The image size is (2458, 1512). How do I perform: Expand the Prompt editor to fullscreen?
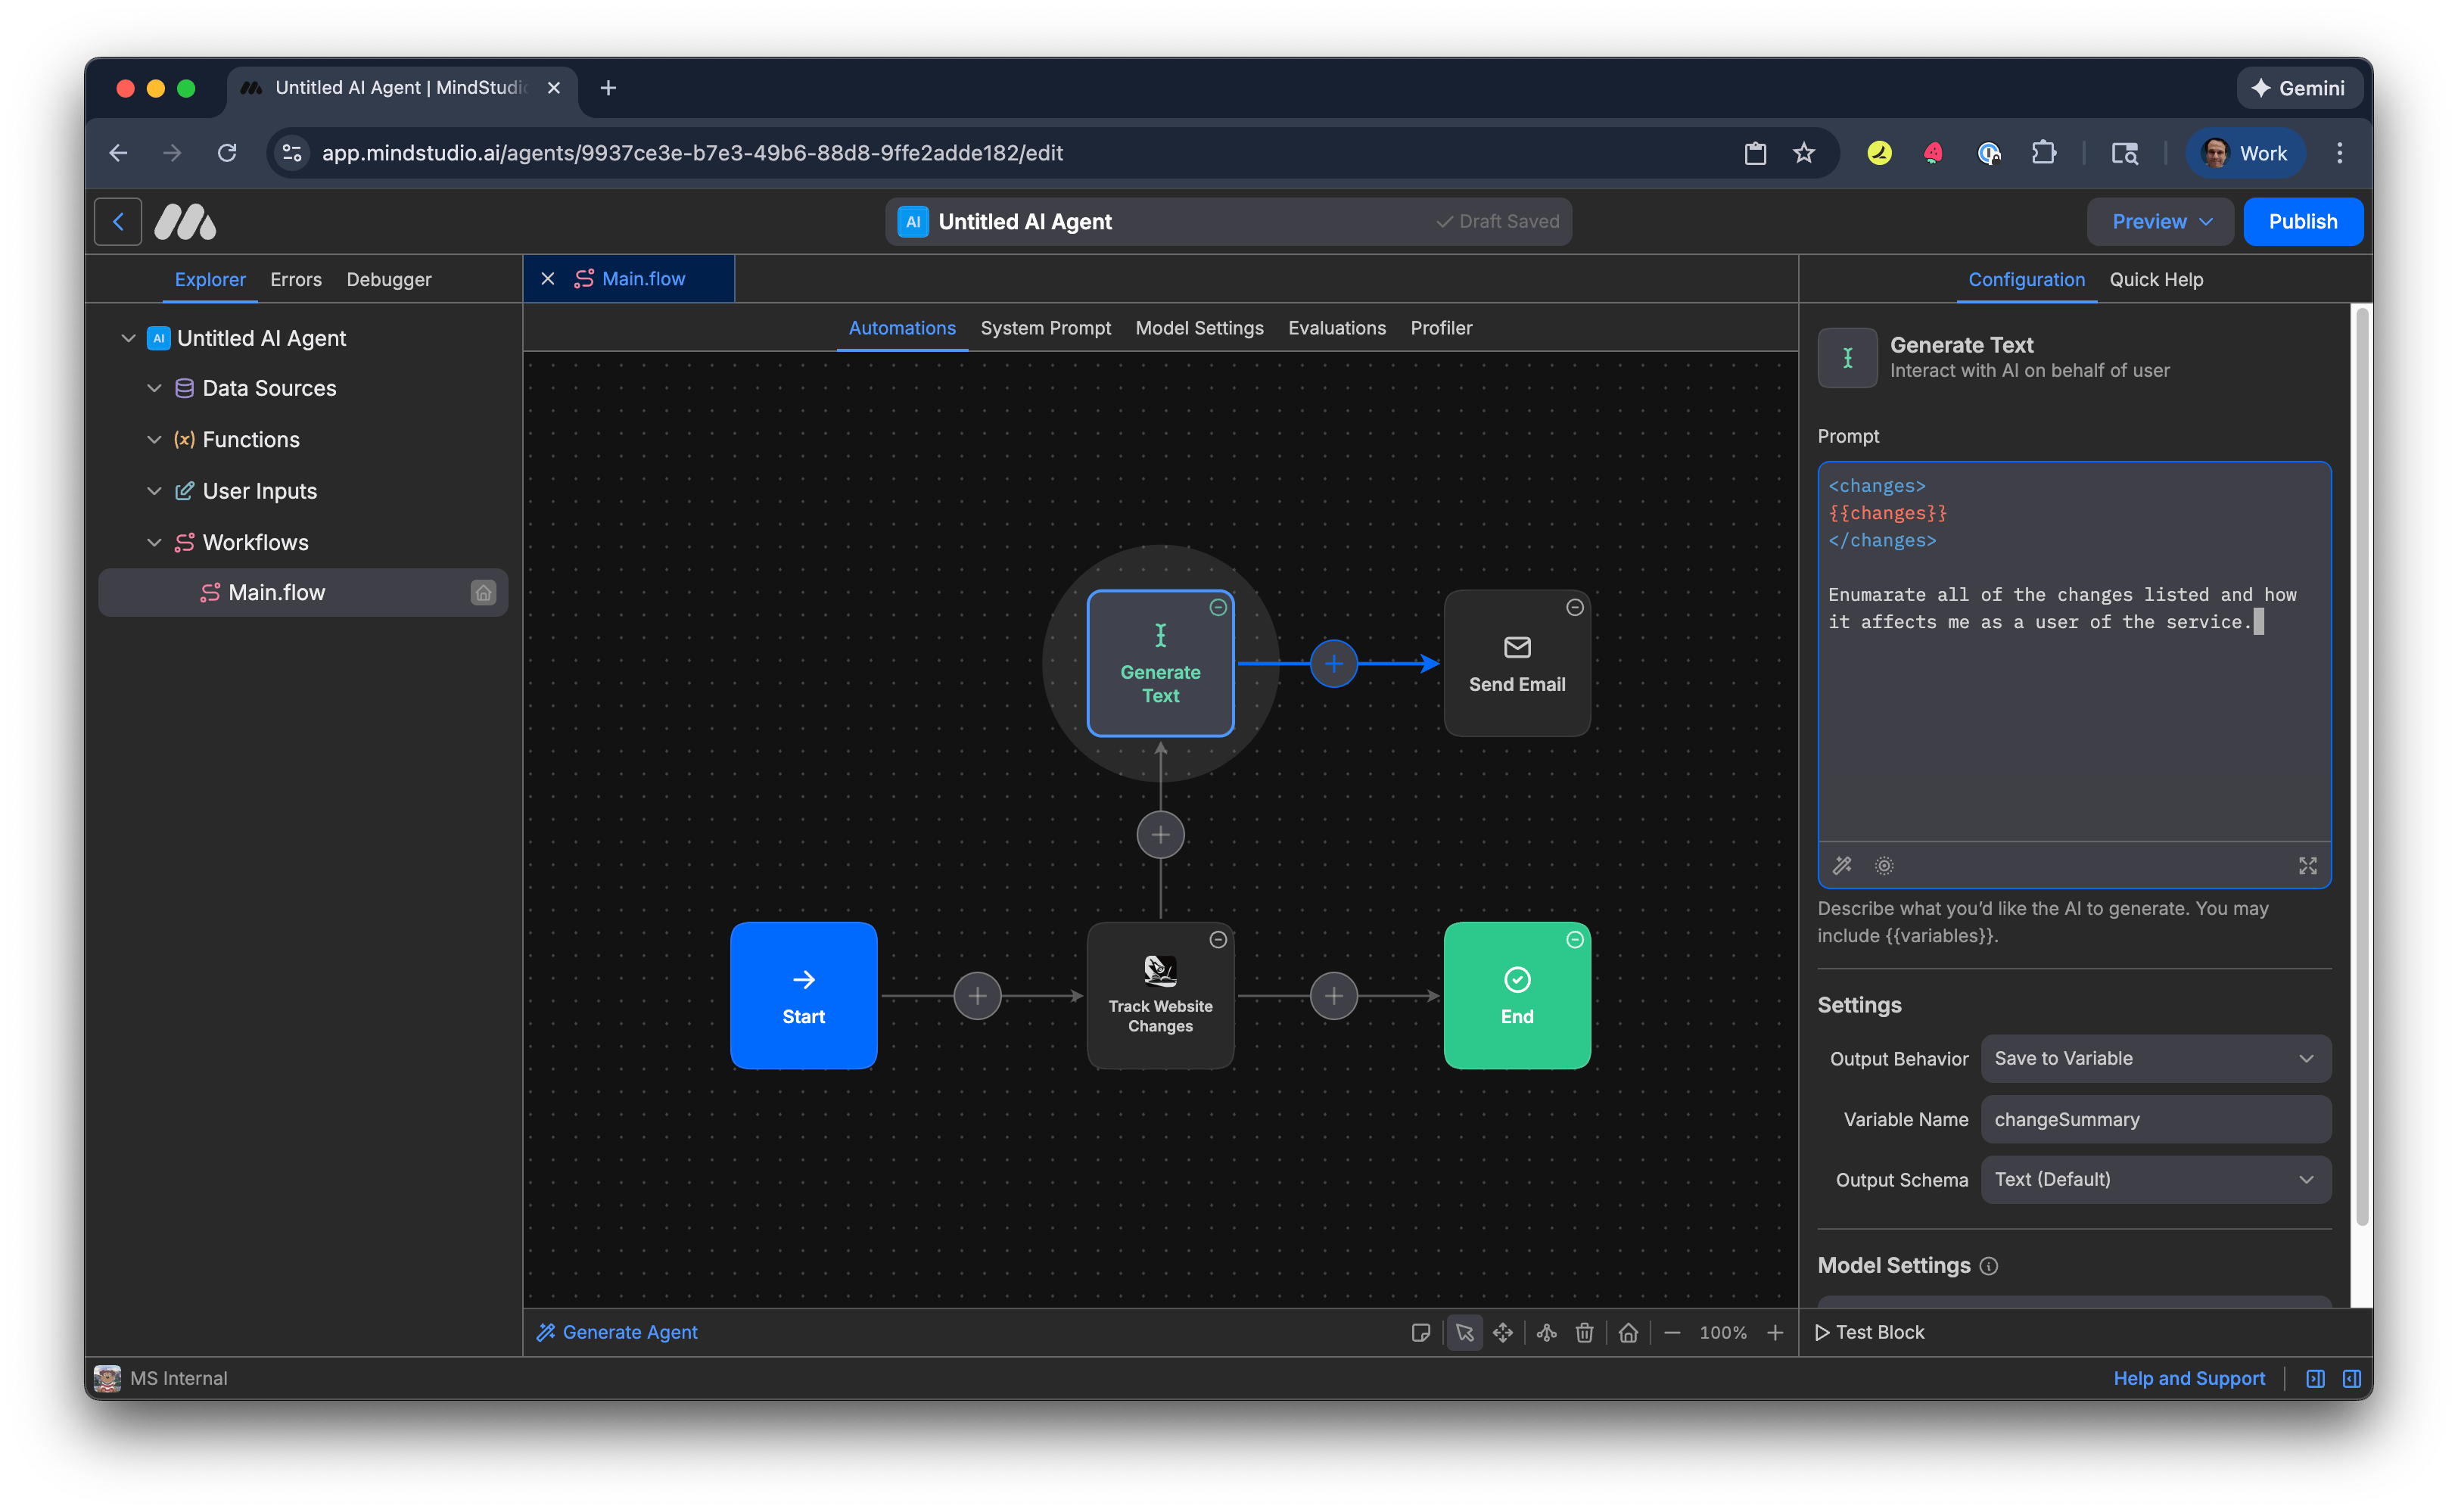pyautogui.click(x=2307, y=865)
